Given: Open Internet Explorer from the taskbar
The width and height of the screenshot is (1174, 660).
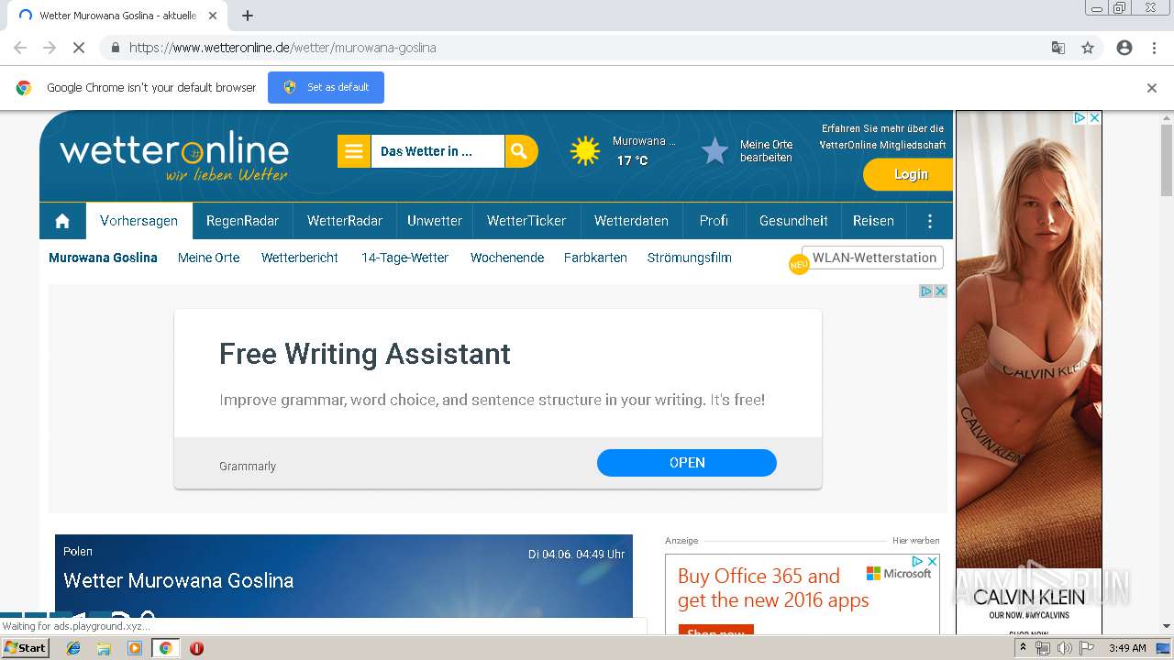Looking at the screenshot, I should pyautogui.click(x=73, y=648).
